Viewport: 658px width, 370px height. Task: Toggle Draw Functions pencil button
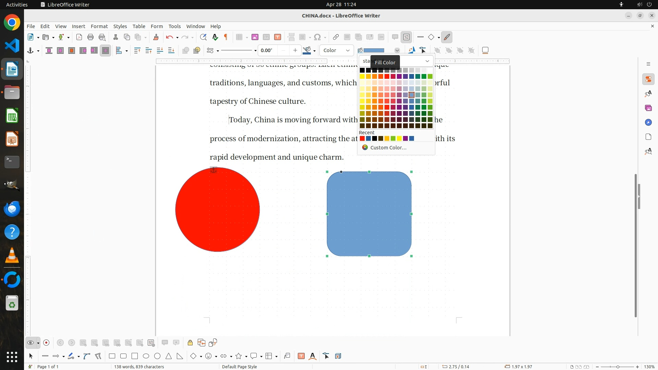pyautogui.click(x=447, y=37)
